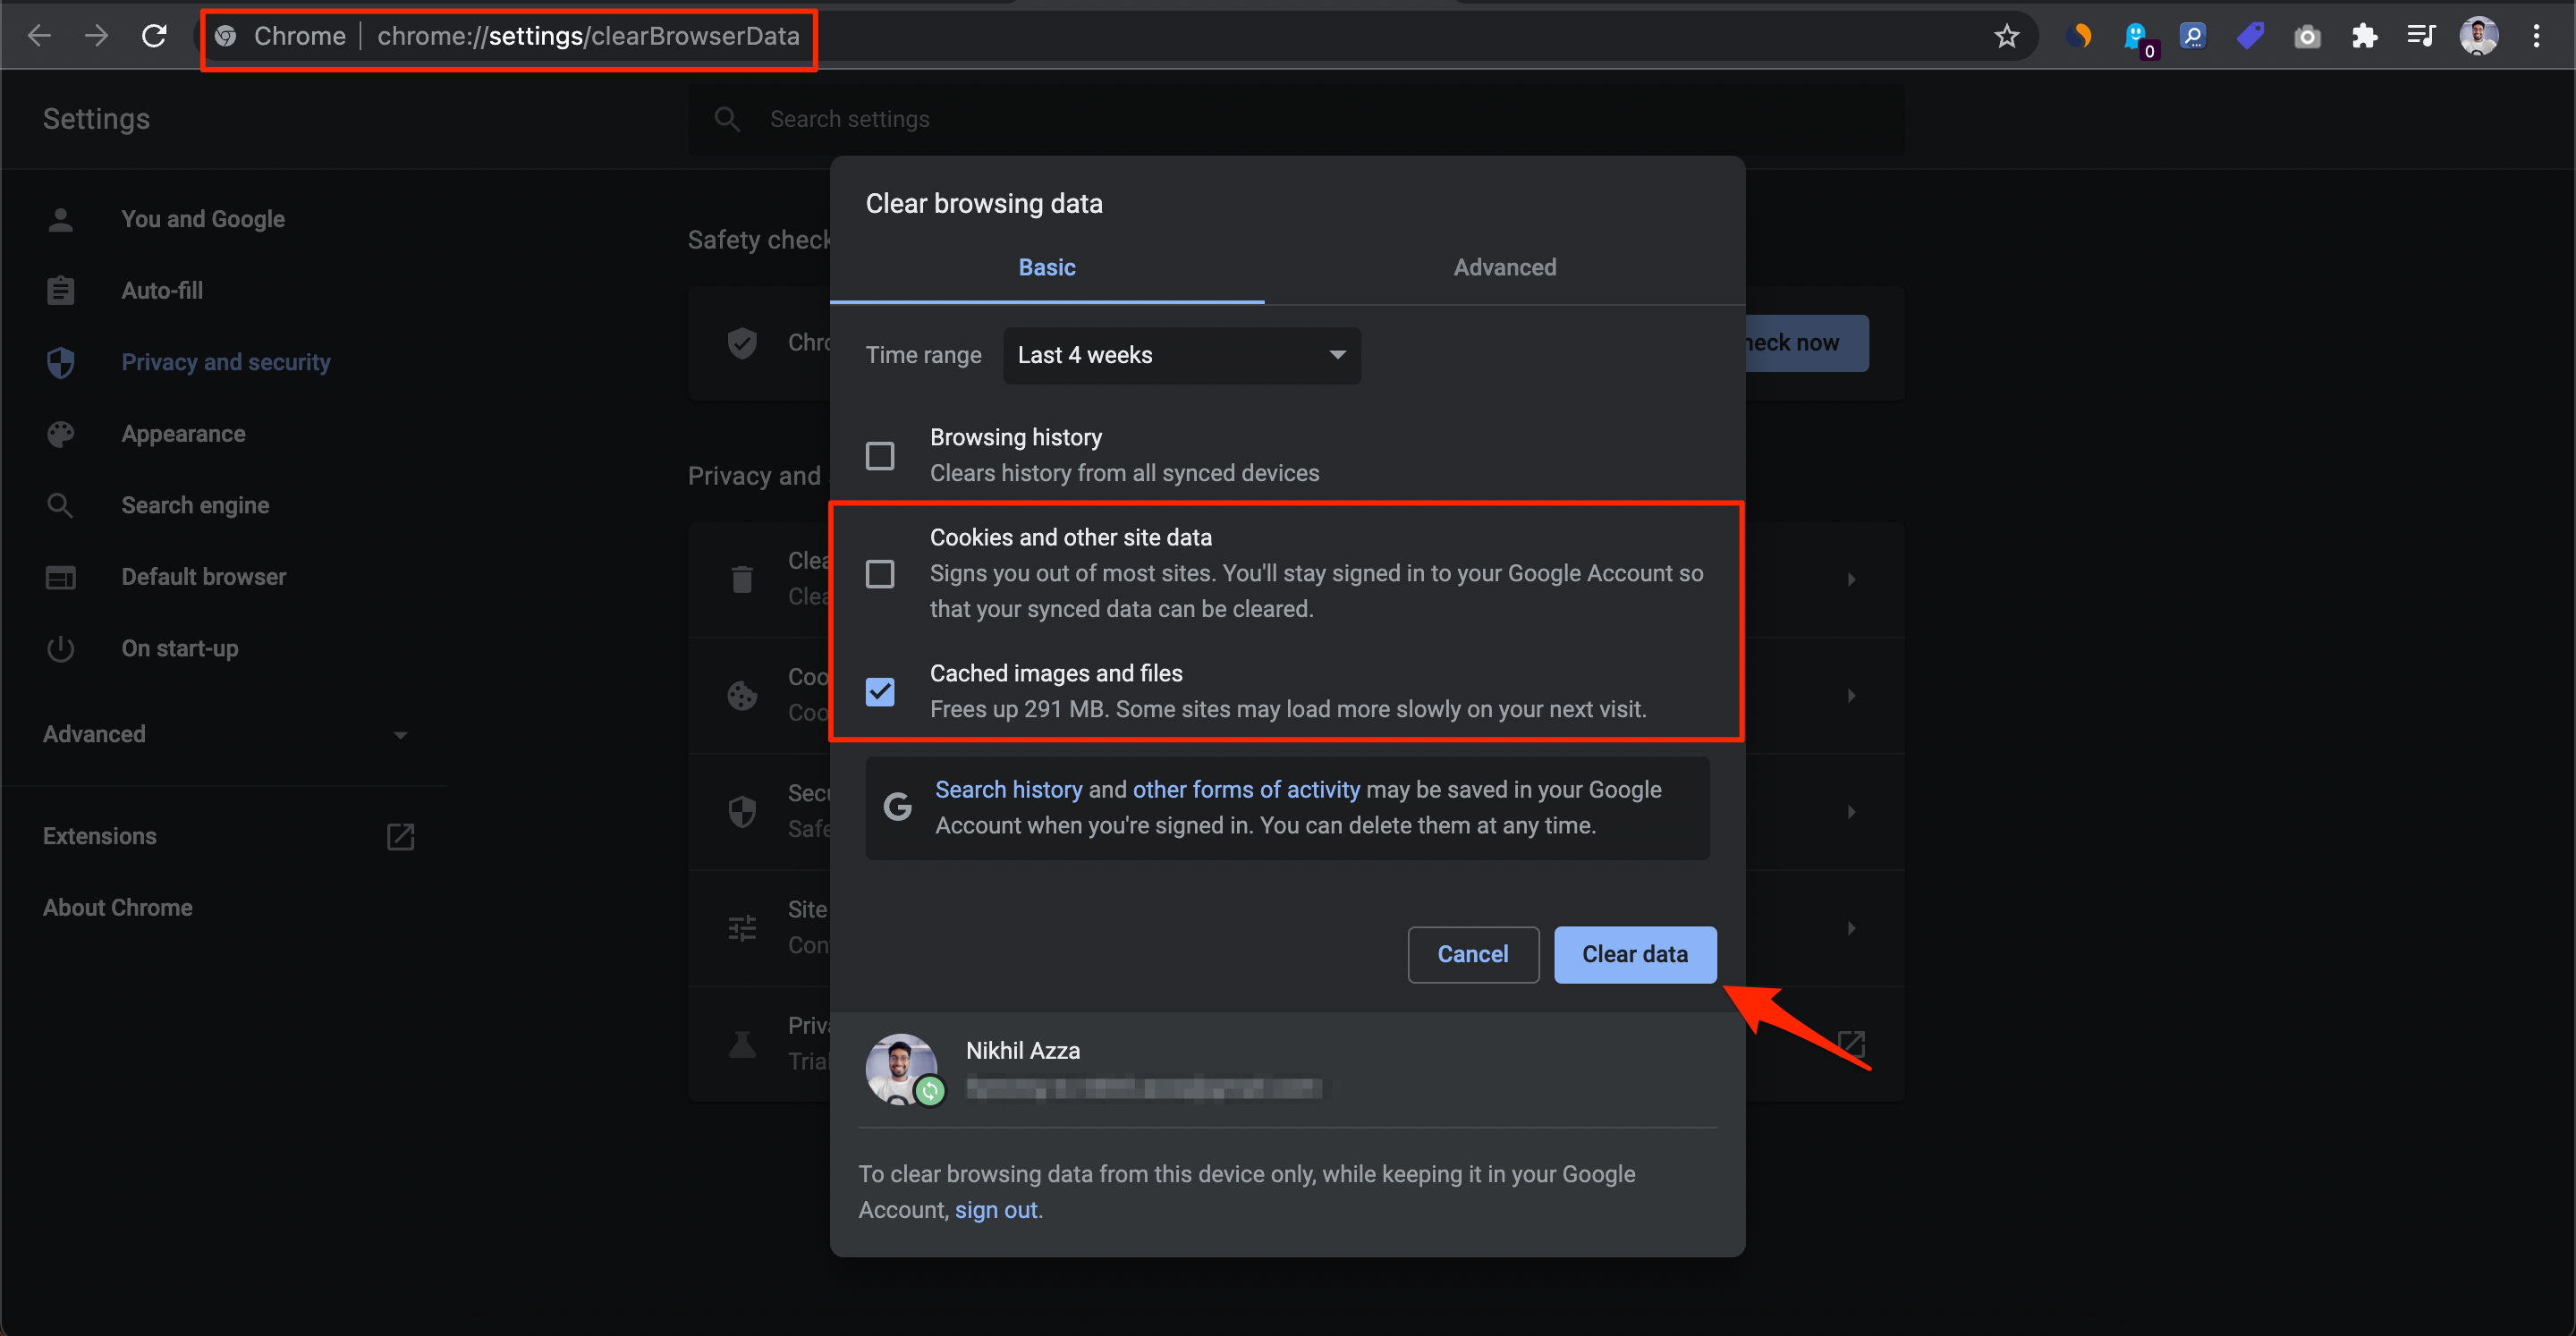Check the Browsing history checkbox
The height and width of the screenshot is (1336, 2576).
(880, 456)
